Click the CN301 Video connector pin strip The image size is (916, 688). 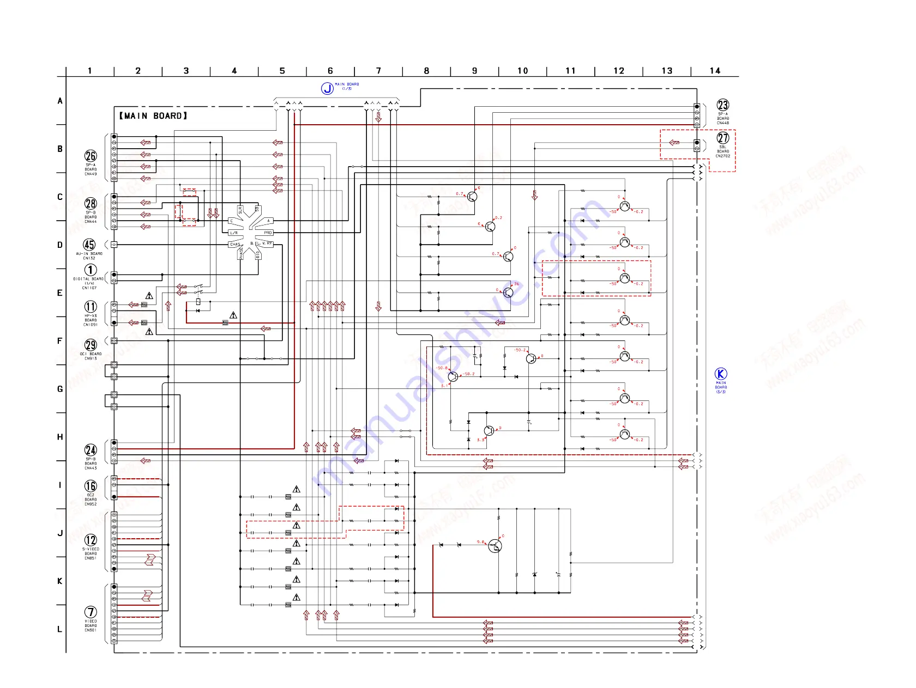point(114,614)
